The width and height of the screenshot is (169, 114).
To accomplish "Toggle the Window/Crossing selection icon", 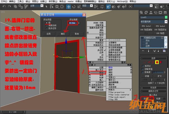I will coord(62,7).
